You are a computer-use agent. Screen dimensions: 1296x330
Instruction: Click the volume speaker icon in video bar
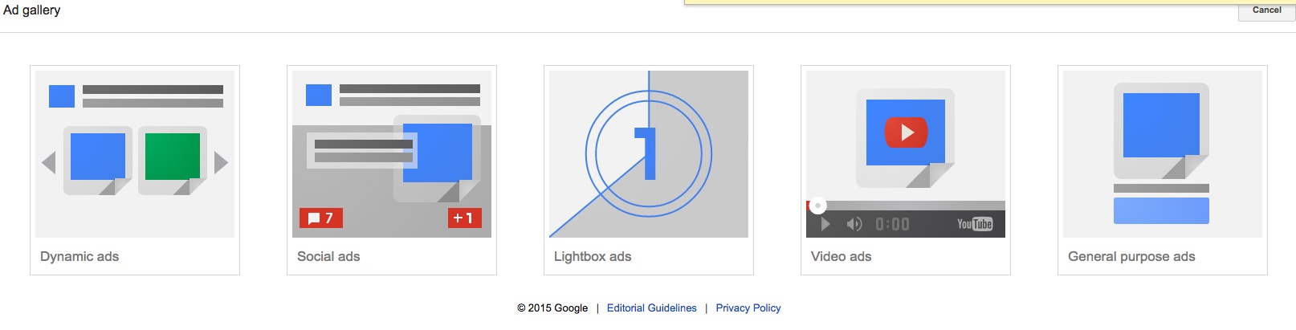(854, 224)
